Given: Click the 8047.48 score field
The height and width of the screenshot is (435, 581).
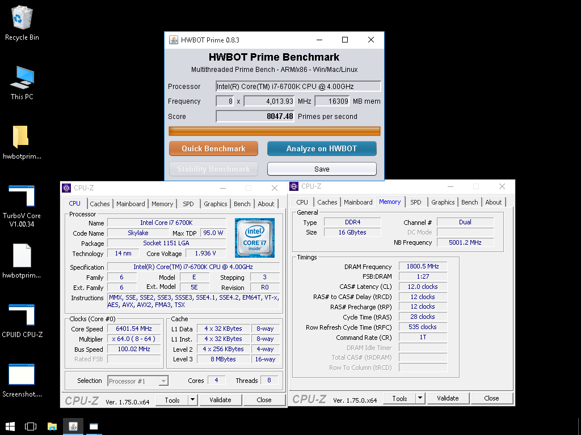Looking at the screenshot, I should tap(255, 116).
